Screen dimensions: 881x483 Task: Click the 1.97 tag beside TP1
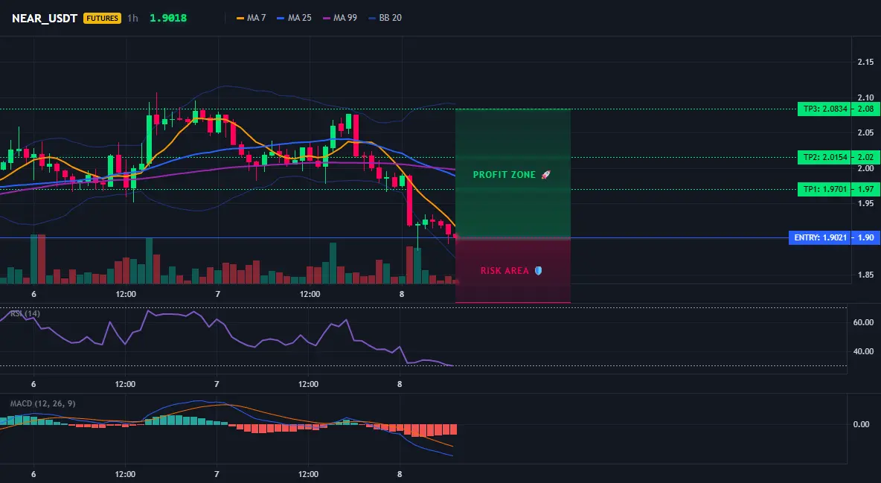click(x=865, y=190)
